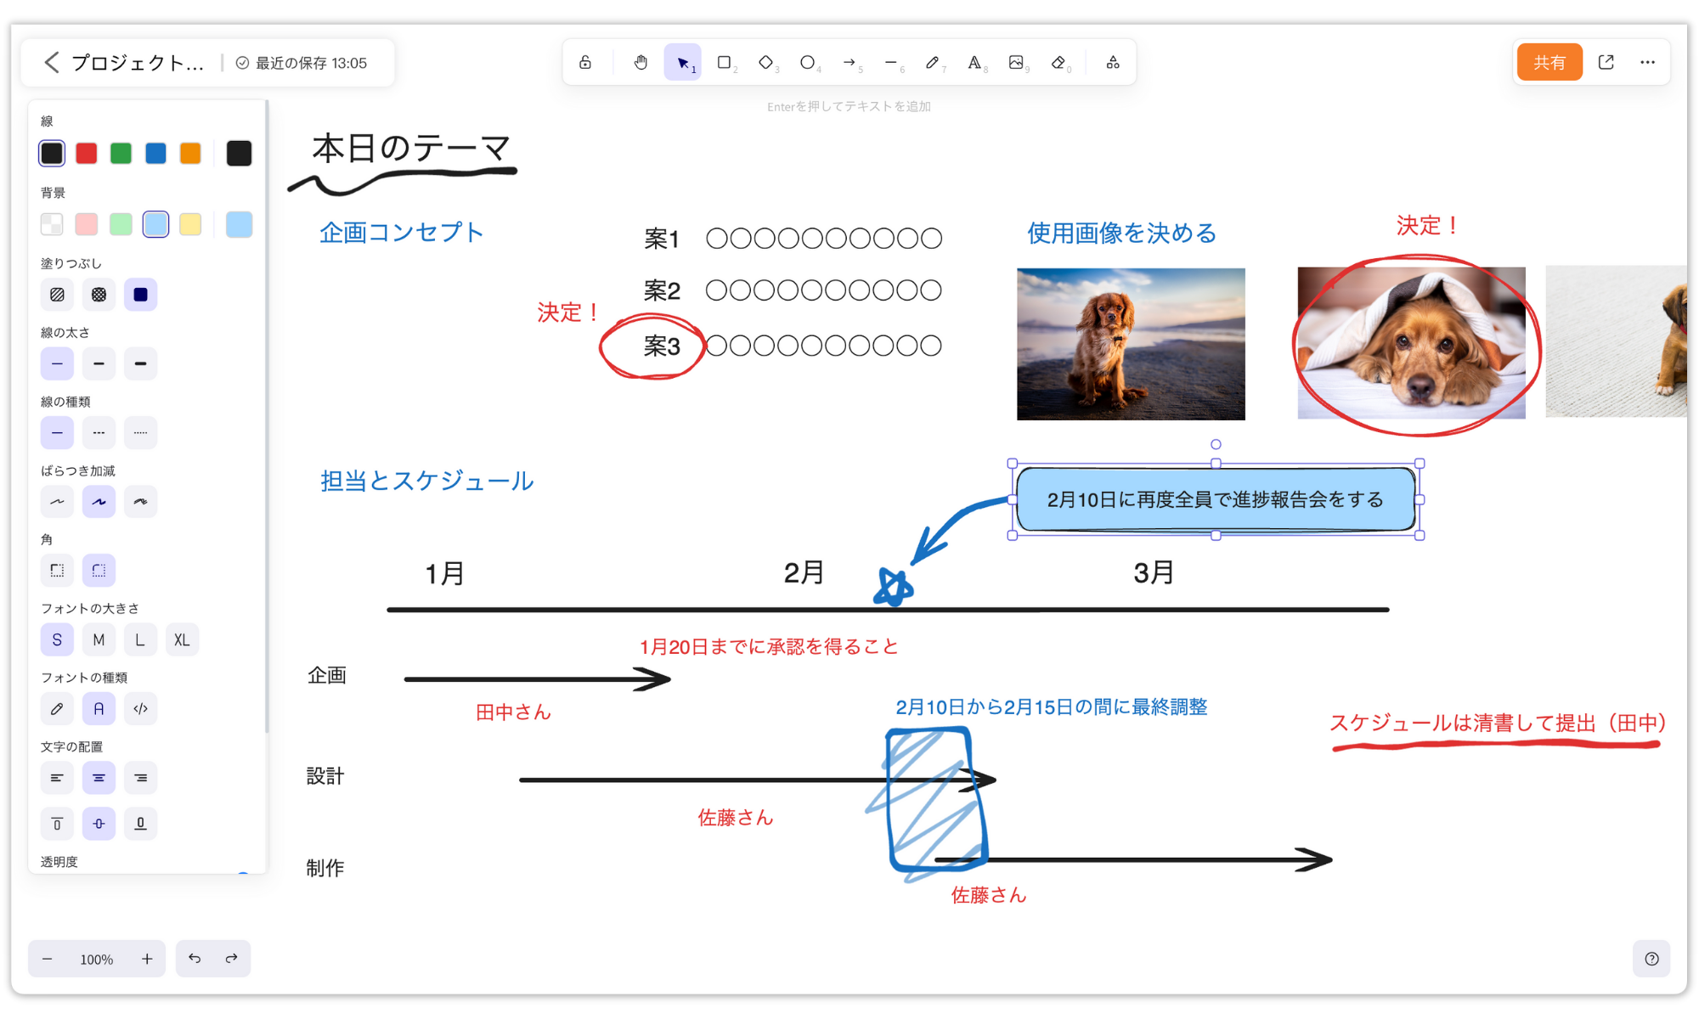
Task: Toggle the hand/pan tool
Action: click(640, 63)
